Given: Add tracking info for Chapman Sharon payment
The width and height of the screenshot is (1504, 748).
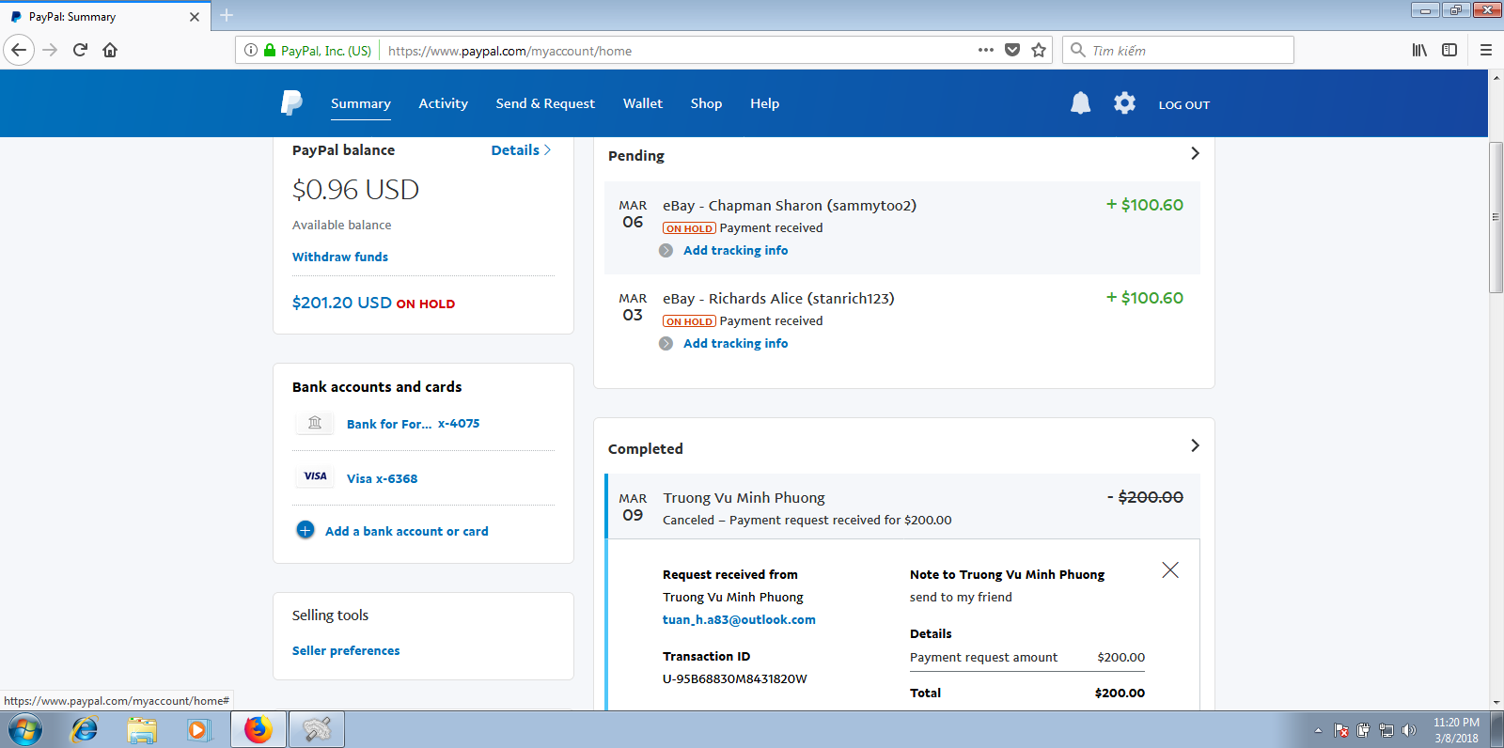Looking at the screenshot, I should click(735, 250).
